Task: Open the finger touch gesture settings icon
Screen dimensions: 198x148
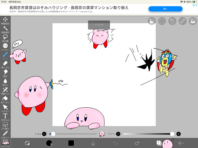Action: (x=172, y=21)
